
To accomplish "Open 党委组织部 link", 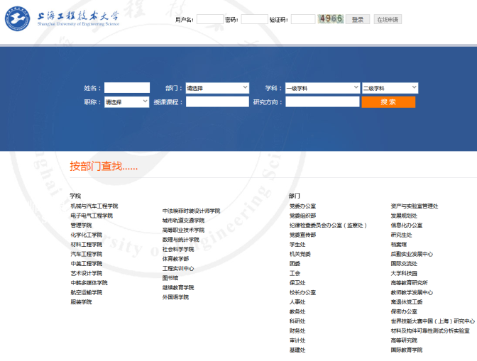I will [x=302, y=216].
